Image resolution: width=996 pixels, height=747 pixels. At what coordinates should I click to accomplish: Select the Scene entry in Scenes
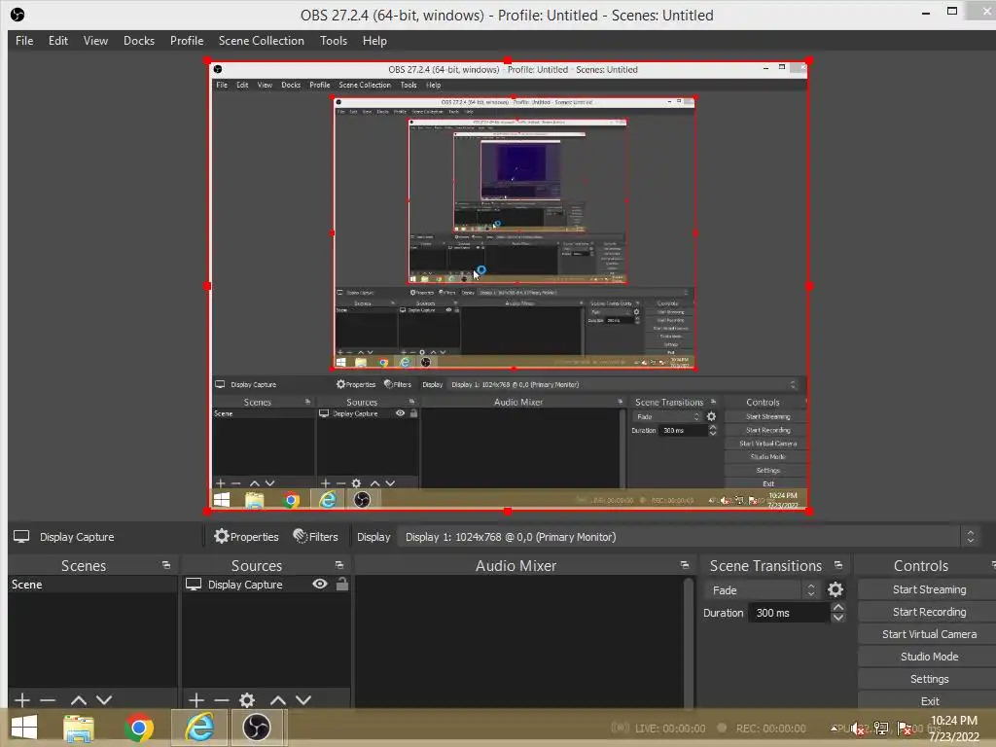(x=92, y=585)
